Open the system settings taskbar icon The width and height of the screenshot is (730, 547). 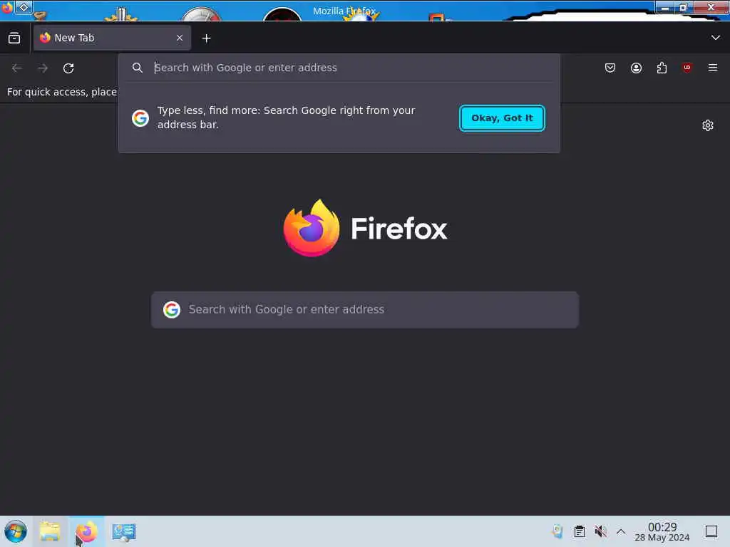124,531
